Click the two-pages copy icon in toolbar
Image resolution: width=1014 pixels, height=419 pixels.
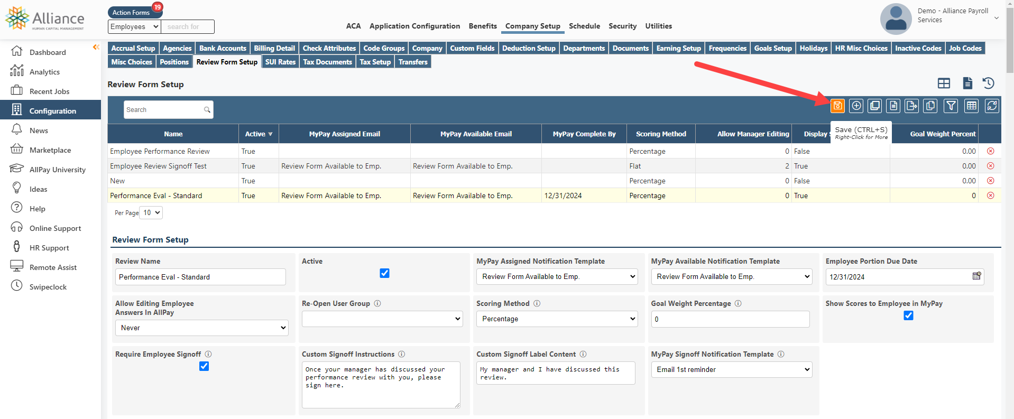tap(930, 106)
